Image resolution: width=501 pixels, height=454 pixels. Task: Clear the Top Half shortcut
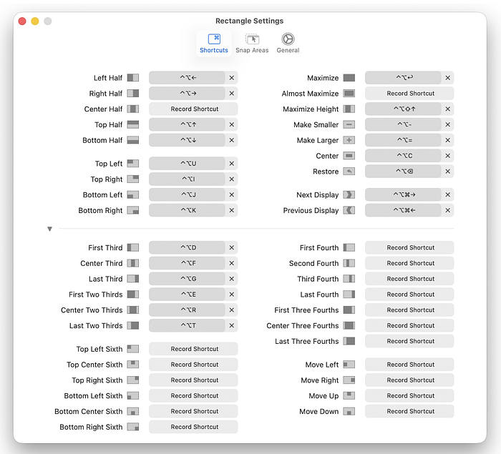coord(232,124)
